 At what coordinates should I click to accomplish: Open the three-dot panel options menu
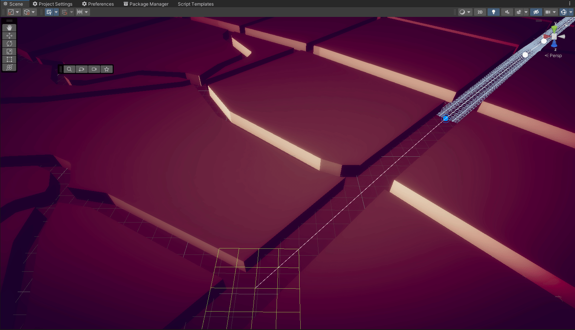(570, 3)
